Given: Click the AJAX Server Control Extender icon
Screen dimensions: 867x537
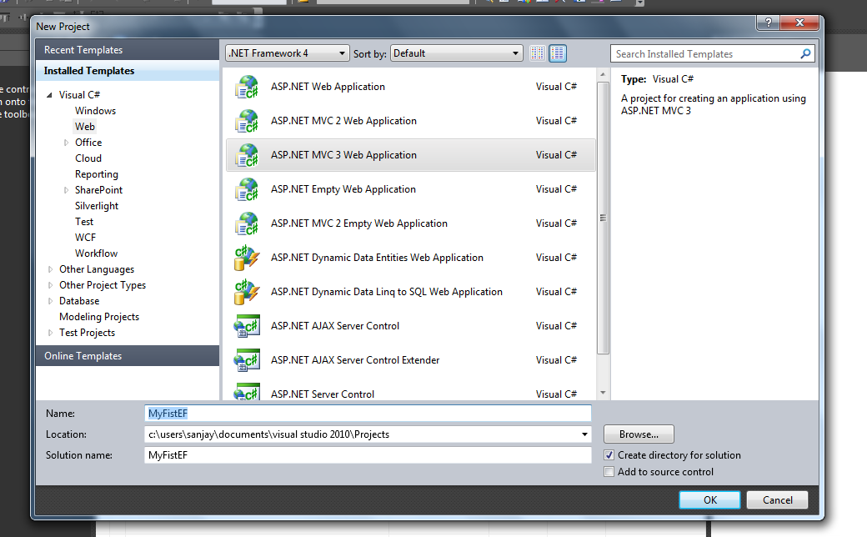Looking at the screenshot, I should (x=247, y=360).
